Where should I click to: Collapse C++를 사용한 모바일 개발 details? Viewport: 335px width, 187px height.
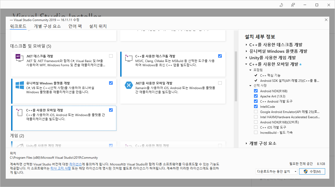(x=246, y=64)
